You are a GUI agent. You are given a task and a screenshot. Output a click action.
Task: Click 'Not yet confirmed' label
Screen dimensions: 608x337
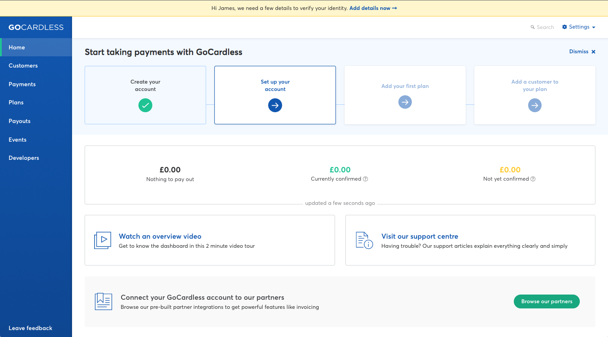pyautogui.click(x=506, y=179)
